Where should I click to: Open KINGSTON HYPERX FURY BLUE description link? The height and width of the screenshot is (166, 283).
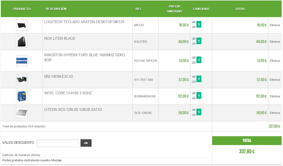click(84, 57)
